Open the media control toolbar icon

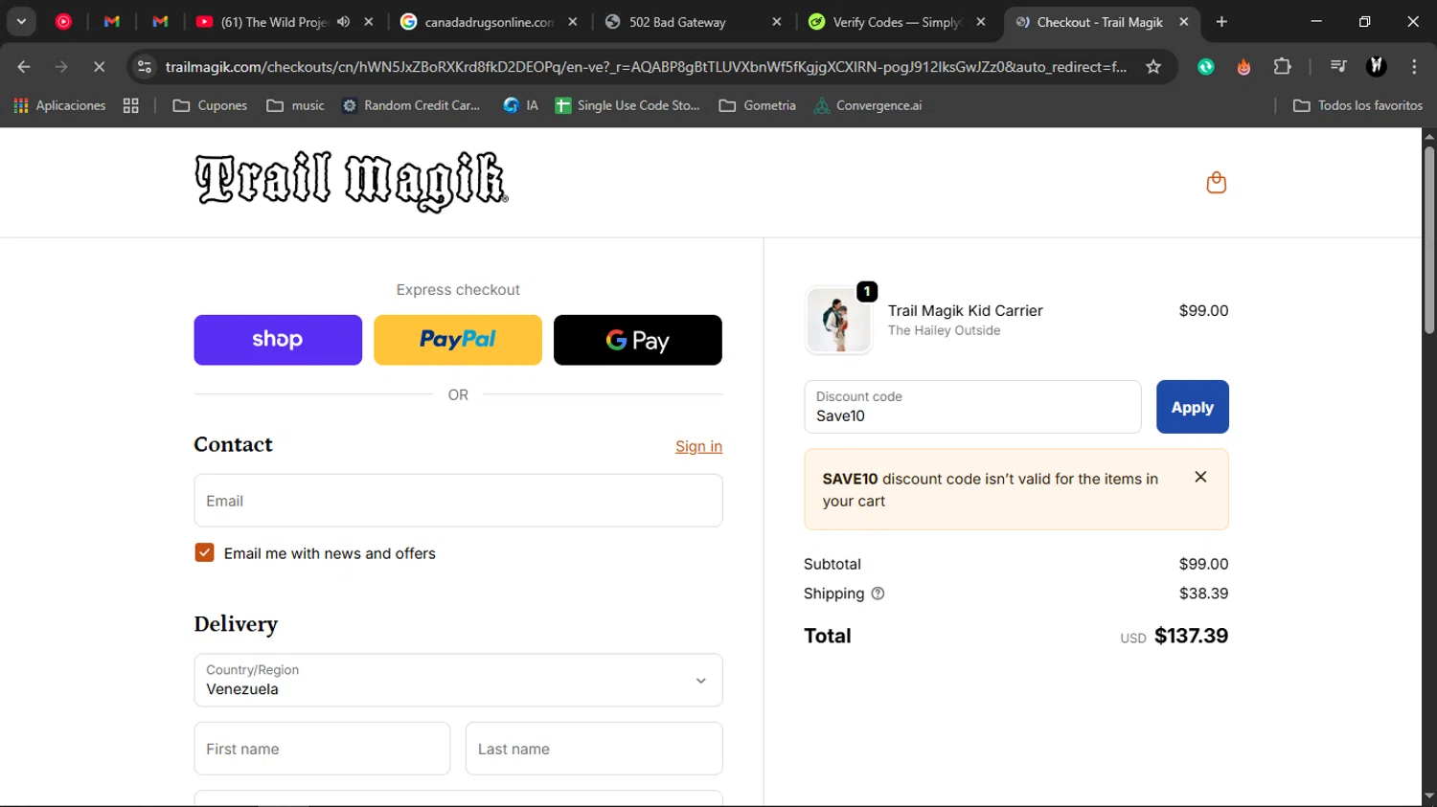click(1338, 66)
